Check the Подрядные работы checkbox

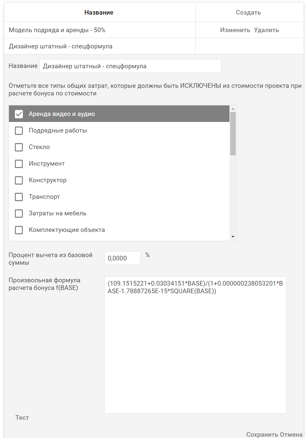(x=19, y=131)
